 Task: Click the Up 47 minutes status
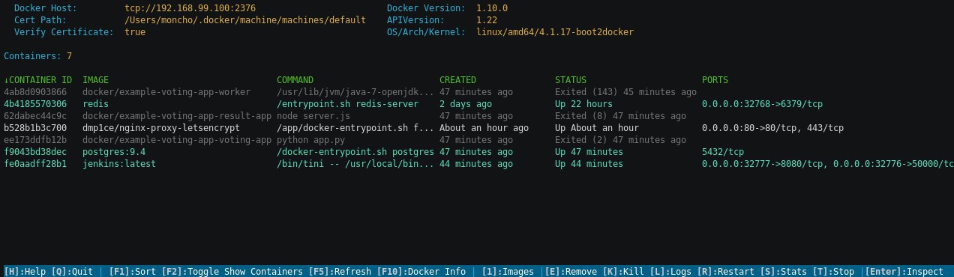pos(589,152)
